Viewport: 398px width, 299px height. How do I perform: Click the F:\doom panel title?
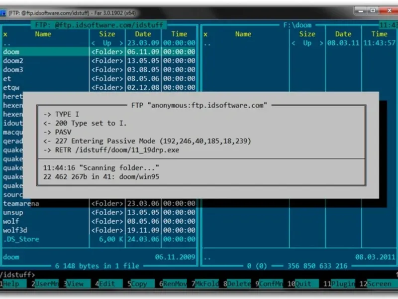click(x=297, y=25)
